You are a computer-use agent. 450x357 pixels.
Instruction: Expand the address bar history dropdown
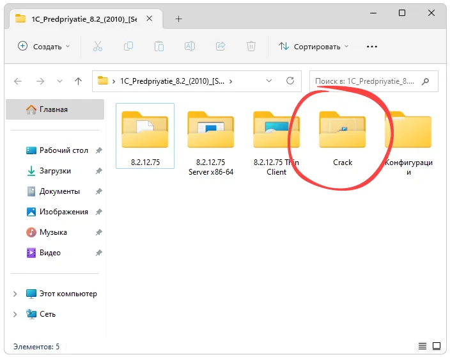pos(269,81)
